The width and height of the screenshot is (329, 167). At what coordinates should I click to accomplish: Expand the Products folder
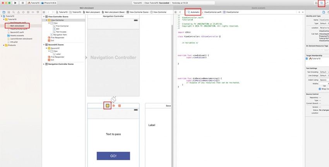coord(4,45)
